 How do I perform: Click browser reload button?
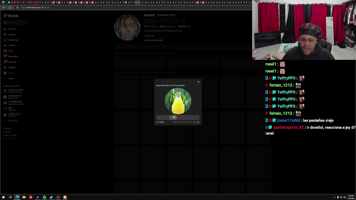[10, 7]
